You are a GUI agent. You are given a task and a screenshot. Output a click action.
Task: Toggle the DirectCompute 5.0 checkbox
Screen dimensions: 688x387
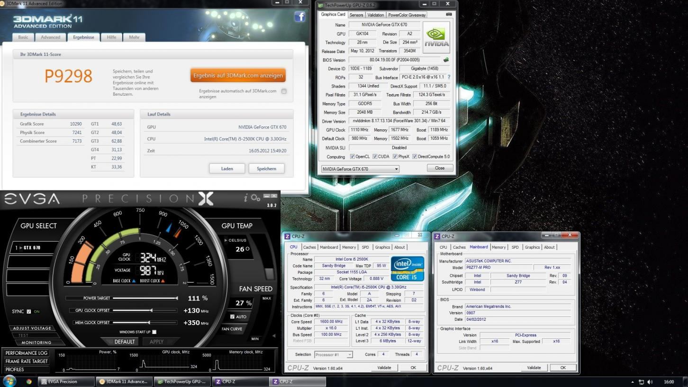pos(415,156)
